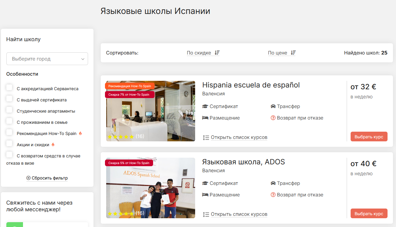This screenshot has height=227, width=396.
Task: Click star rating on Hispania photo
Action: tap(120, 137)
